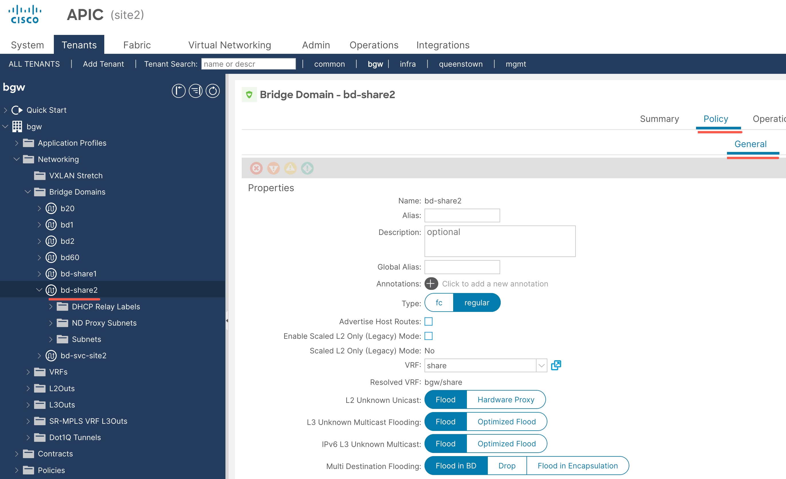Open the Fabric menu tab
This screenshot has width=786, height=479.
137,45
